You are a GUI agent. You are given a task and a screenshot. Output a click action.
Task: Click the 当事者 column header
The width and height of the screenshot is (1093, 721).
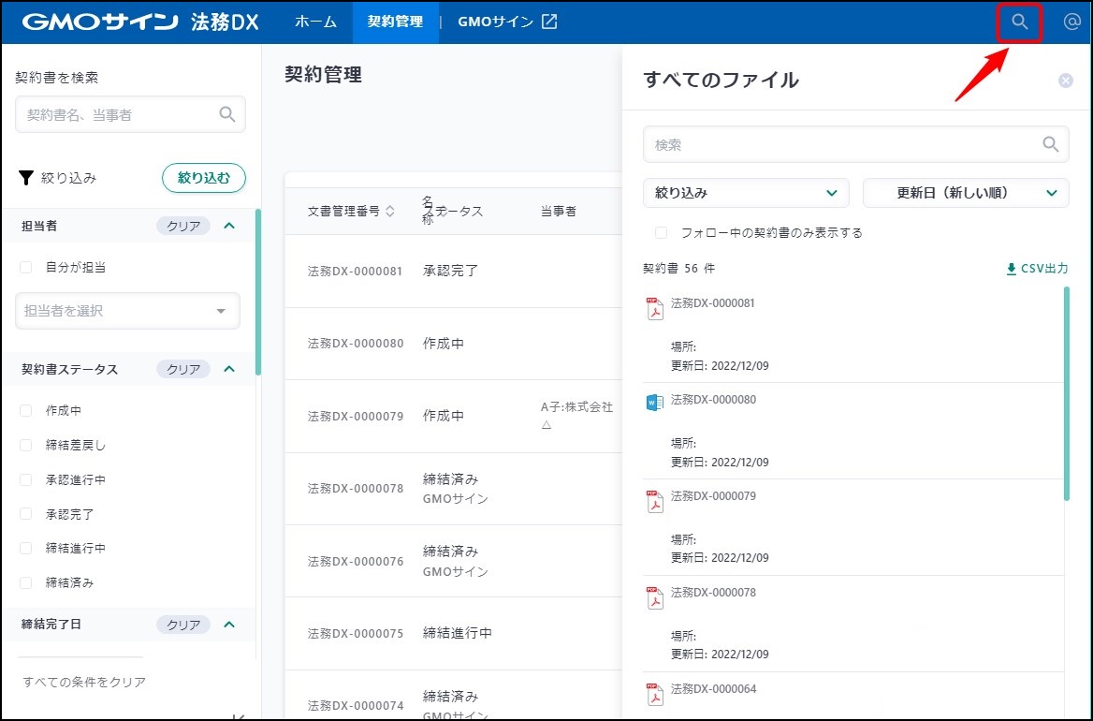click(x=559, y=212)
